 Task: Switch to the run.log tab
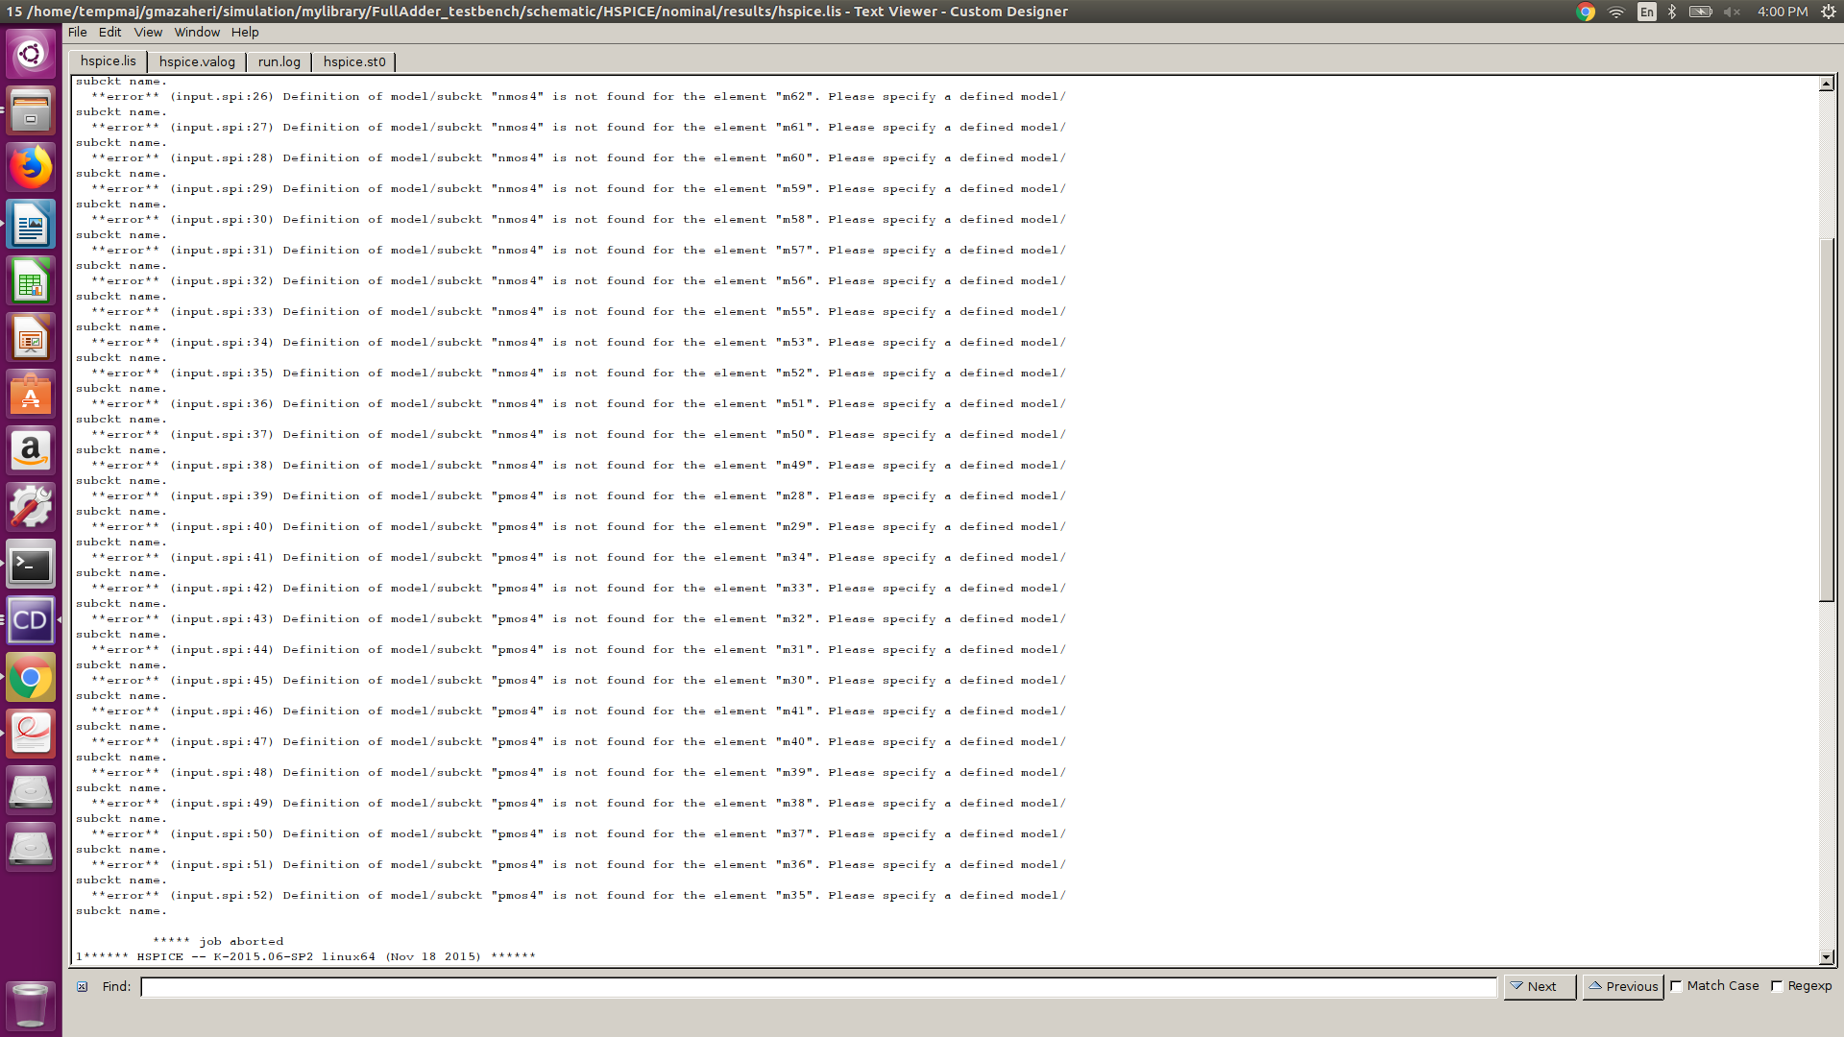(279, 61)
